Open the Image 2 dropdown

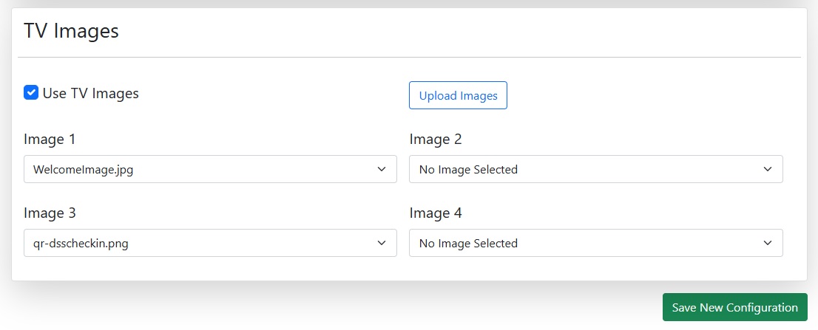(x=595, y=169)
